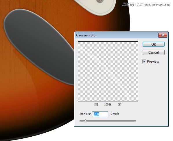Zoom out the blur preview
The image size is (173, 141).
coord(96,105)
